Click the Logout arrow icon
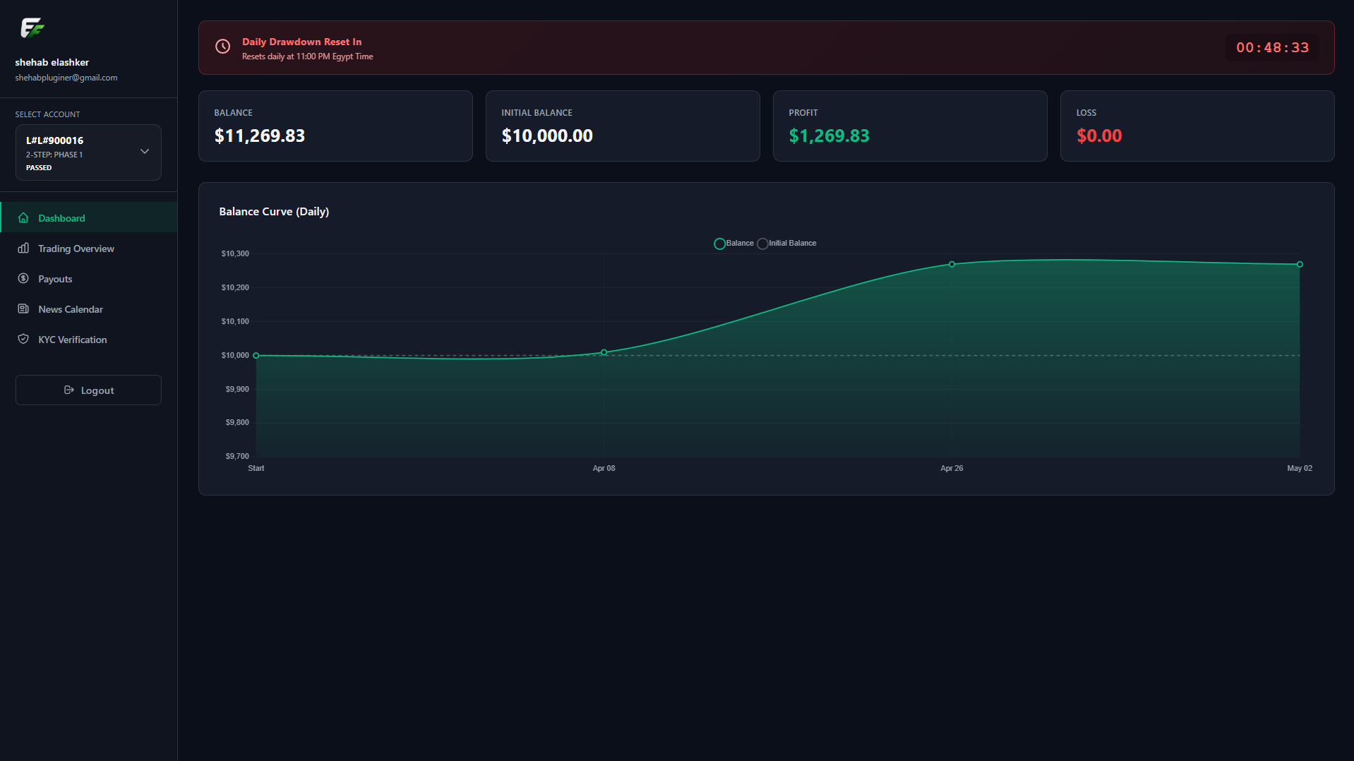Viewport: 1354px width, 761px height. (69, 390)
